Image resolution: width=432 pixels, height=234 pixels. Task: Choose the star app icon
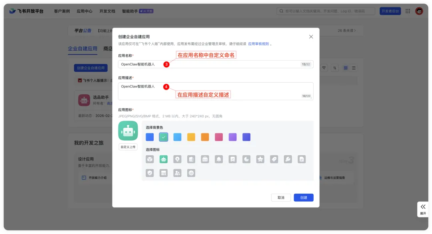click(x=260, y=159)
